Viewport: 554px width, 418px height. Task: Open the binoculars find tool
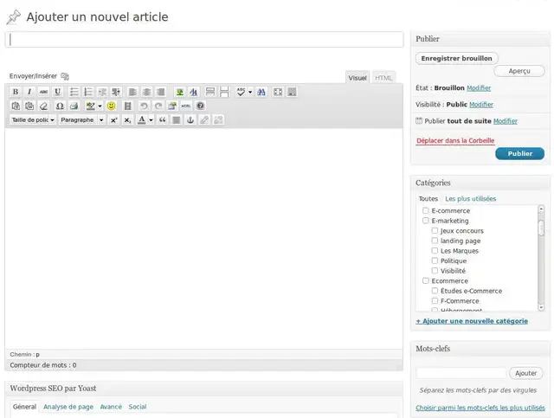pos(261,93)
